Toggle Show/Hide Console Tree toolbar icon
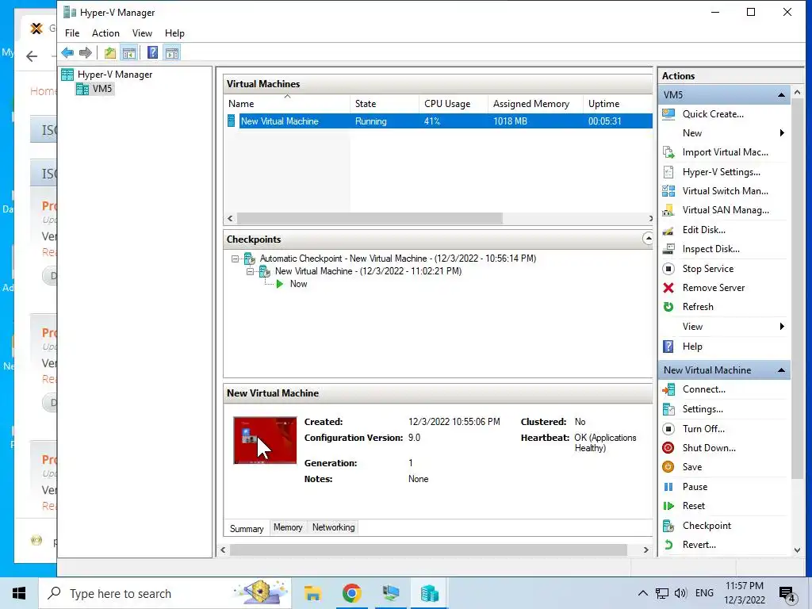Screen dimensions: 812x609 coord(129,53)
